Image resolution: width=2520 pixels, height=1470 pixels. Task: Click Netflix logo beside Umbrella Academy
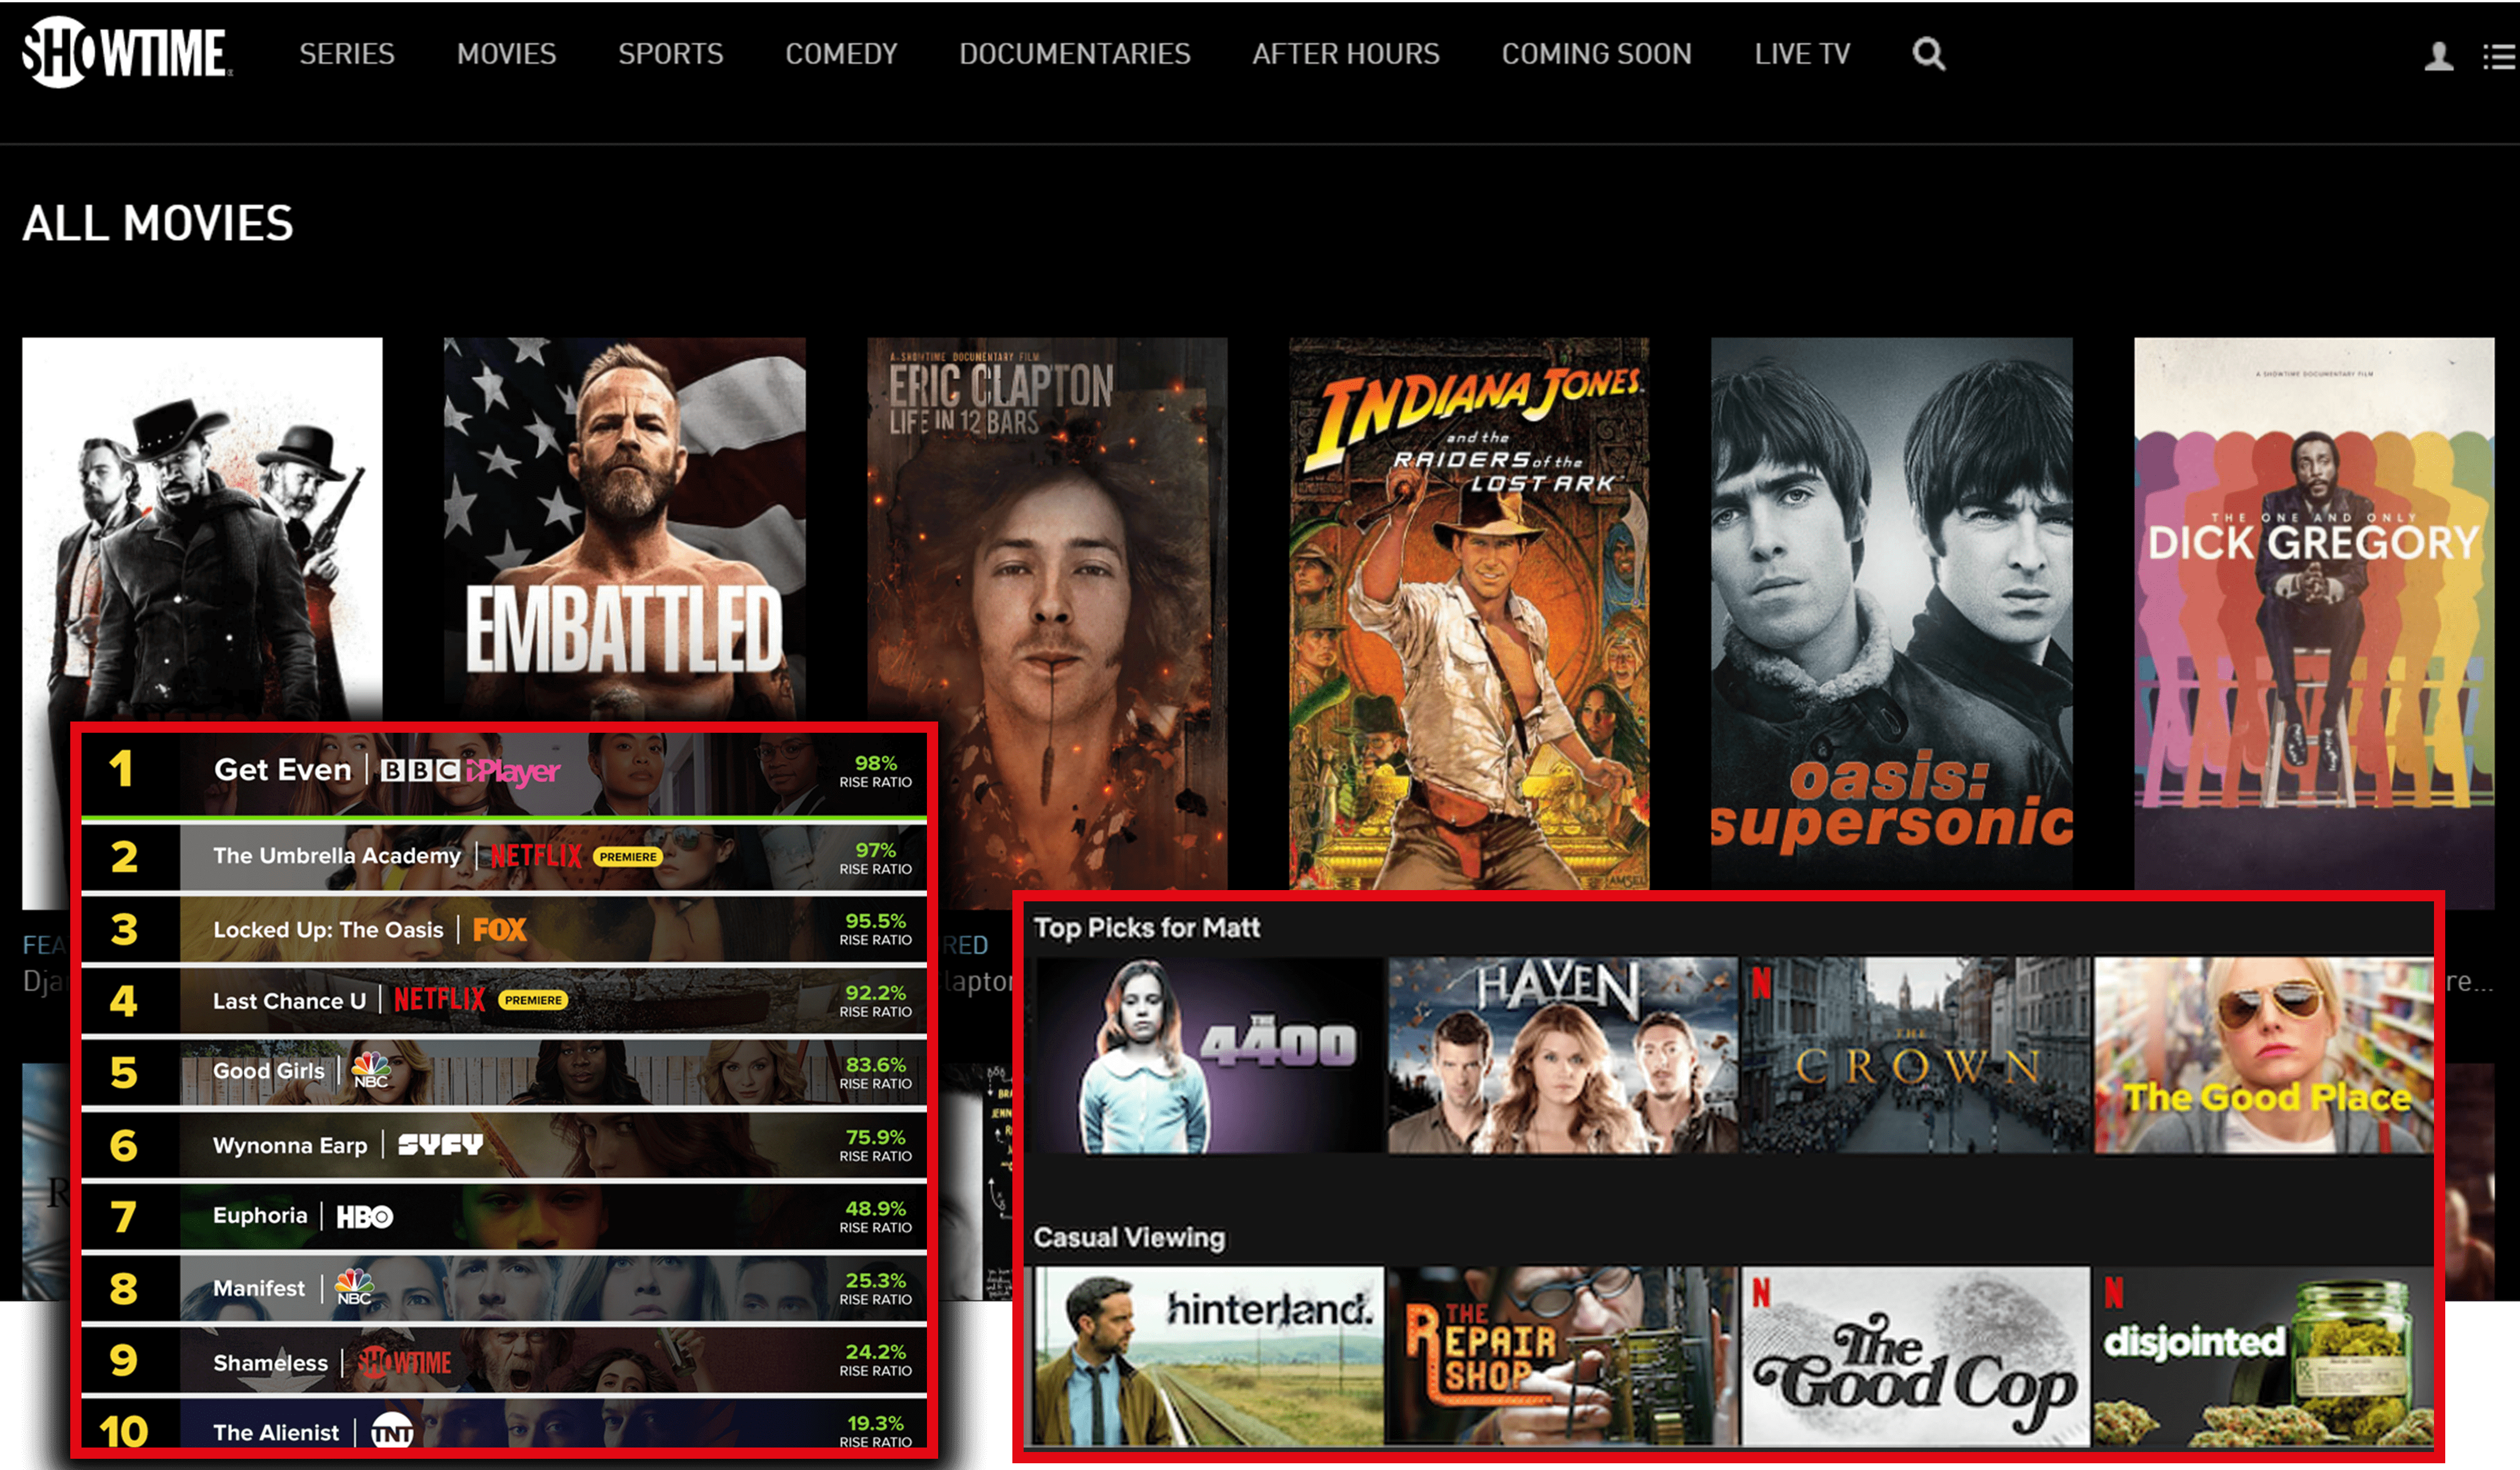536,856
